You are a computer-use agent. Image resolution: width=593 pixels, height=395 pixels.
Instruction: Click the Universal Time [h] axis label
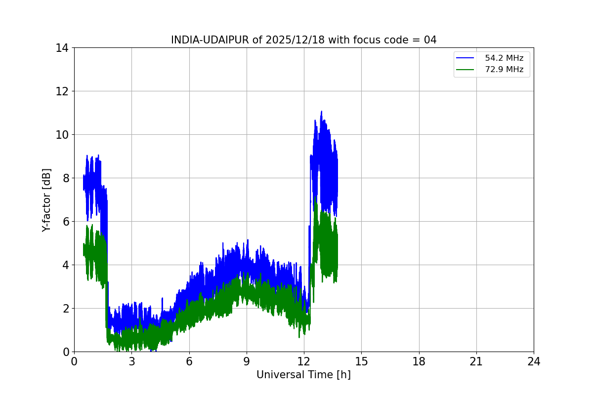tap(304, 375)
